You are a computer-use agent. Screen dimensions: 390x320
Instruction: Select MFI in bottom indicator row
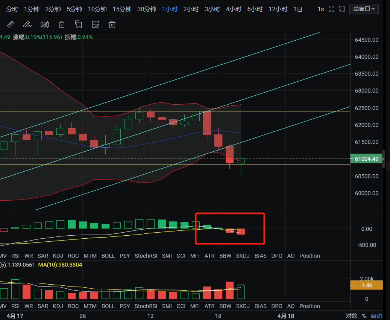[x=195, y=306]
